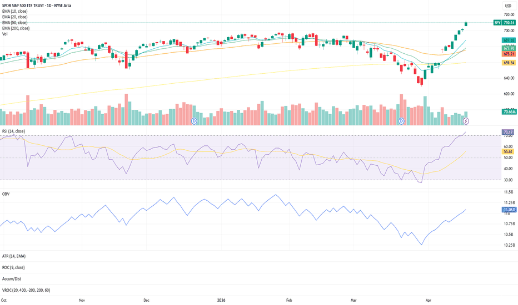Select the Vol indicator legend

pos(4,34)
